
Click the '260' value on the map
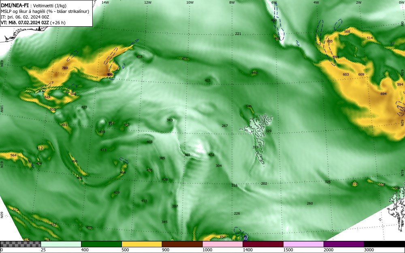tap(310, 204)
